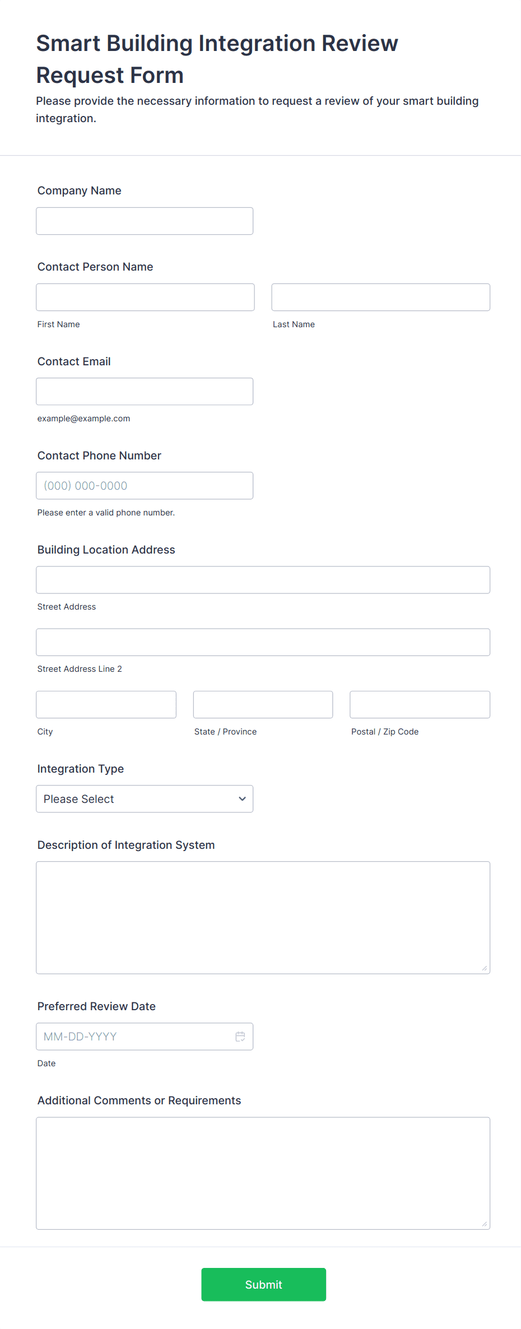Open the Integration Type select menu
This screenshot has width=521, height=1329.
[144, 798]
